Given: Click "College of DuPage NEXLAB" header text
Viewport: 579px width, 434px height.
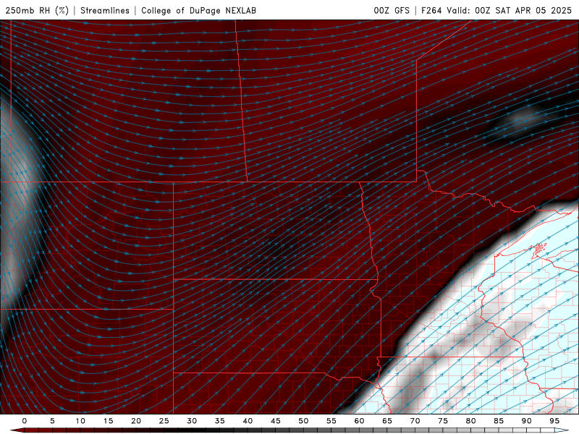Looking at the screenshot, I should tap(198, 10).
